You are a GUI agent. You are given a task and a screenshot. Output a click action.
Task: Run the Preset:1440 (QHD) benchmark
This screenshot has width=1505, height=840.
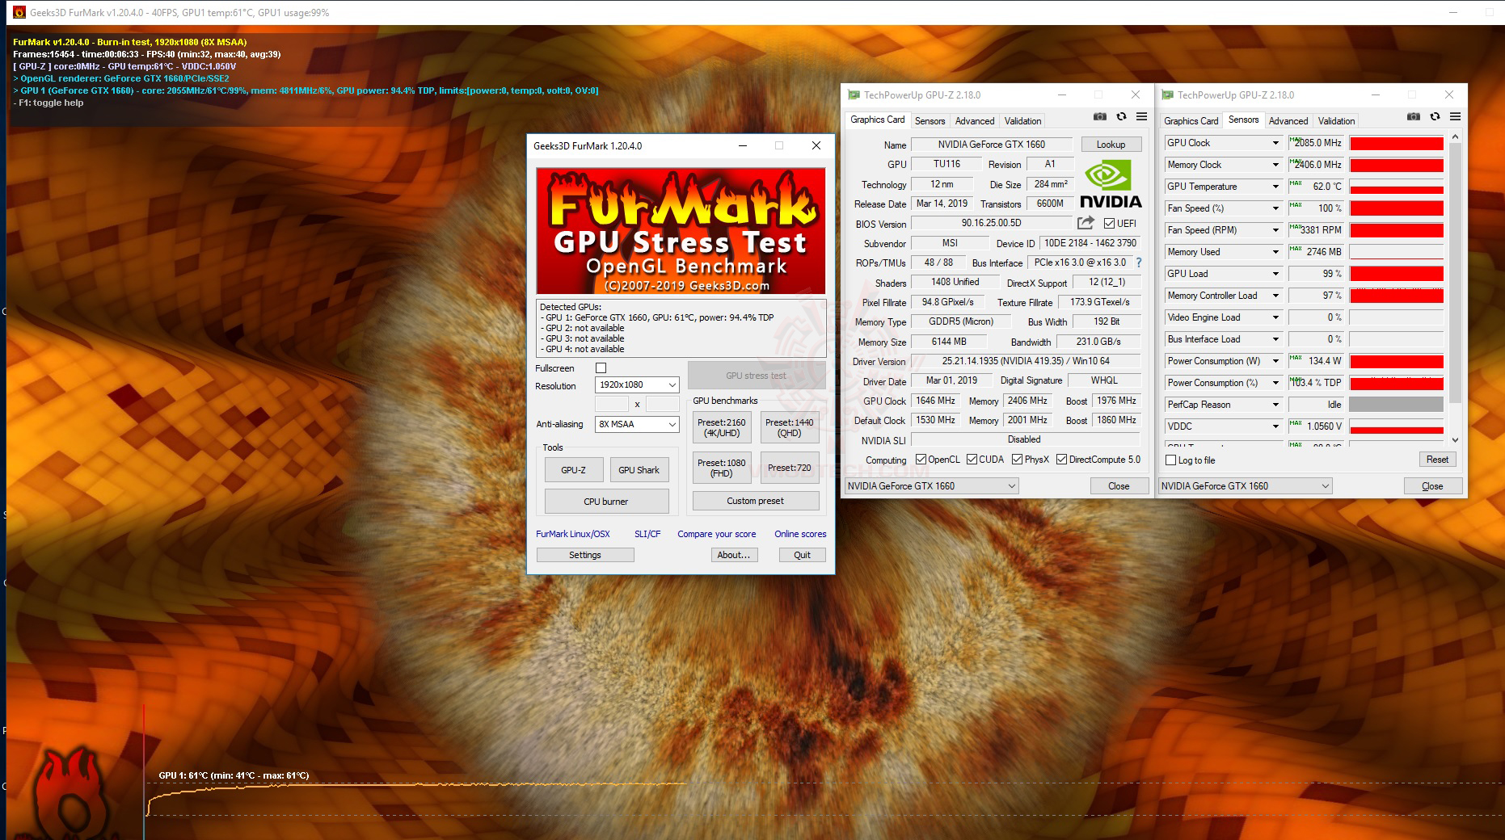(x=790, y=427)
